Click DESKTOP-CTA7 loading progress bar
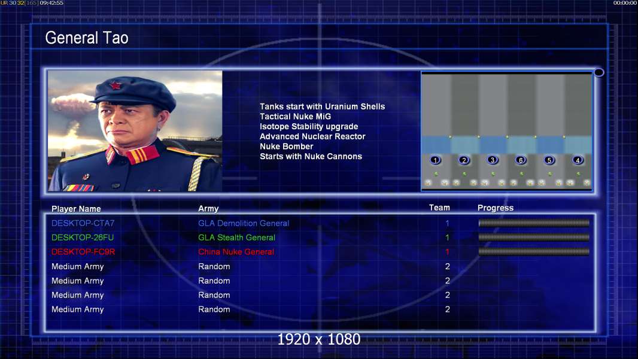This screenshot has height=359, width=638. pos(534,223)
